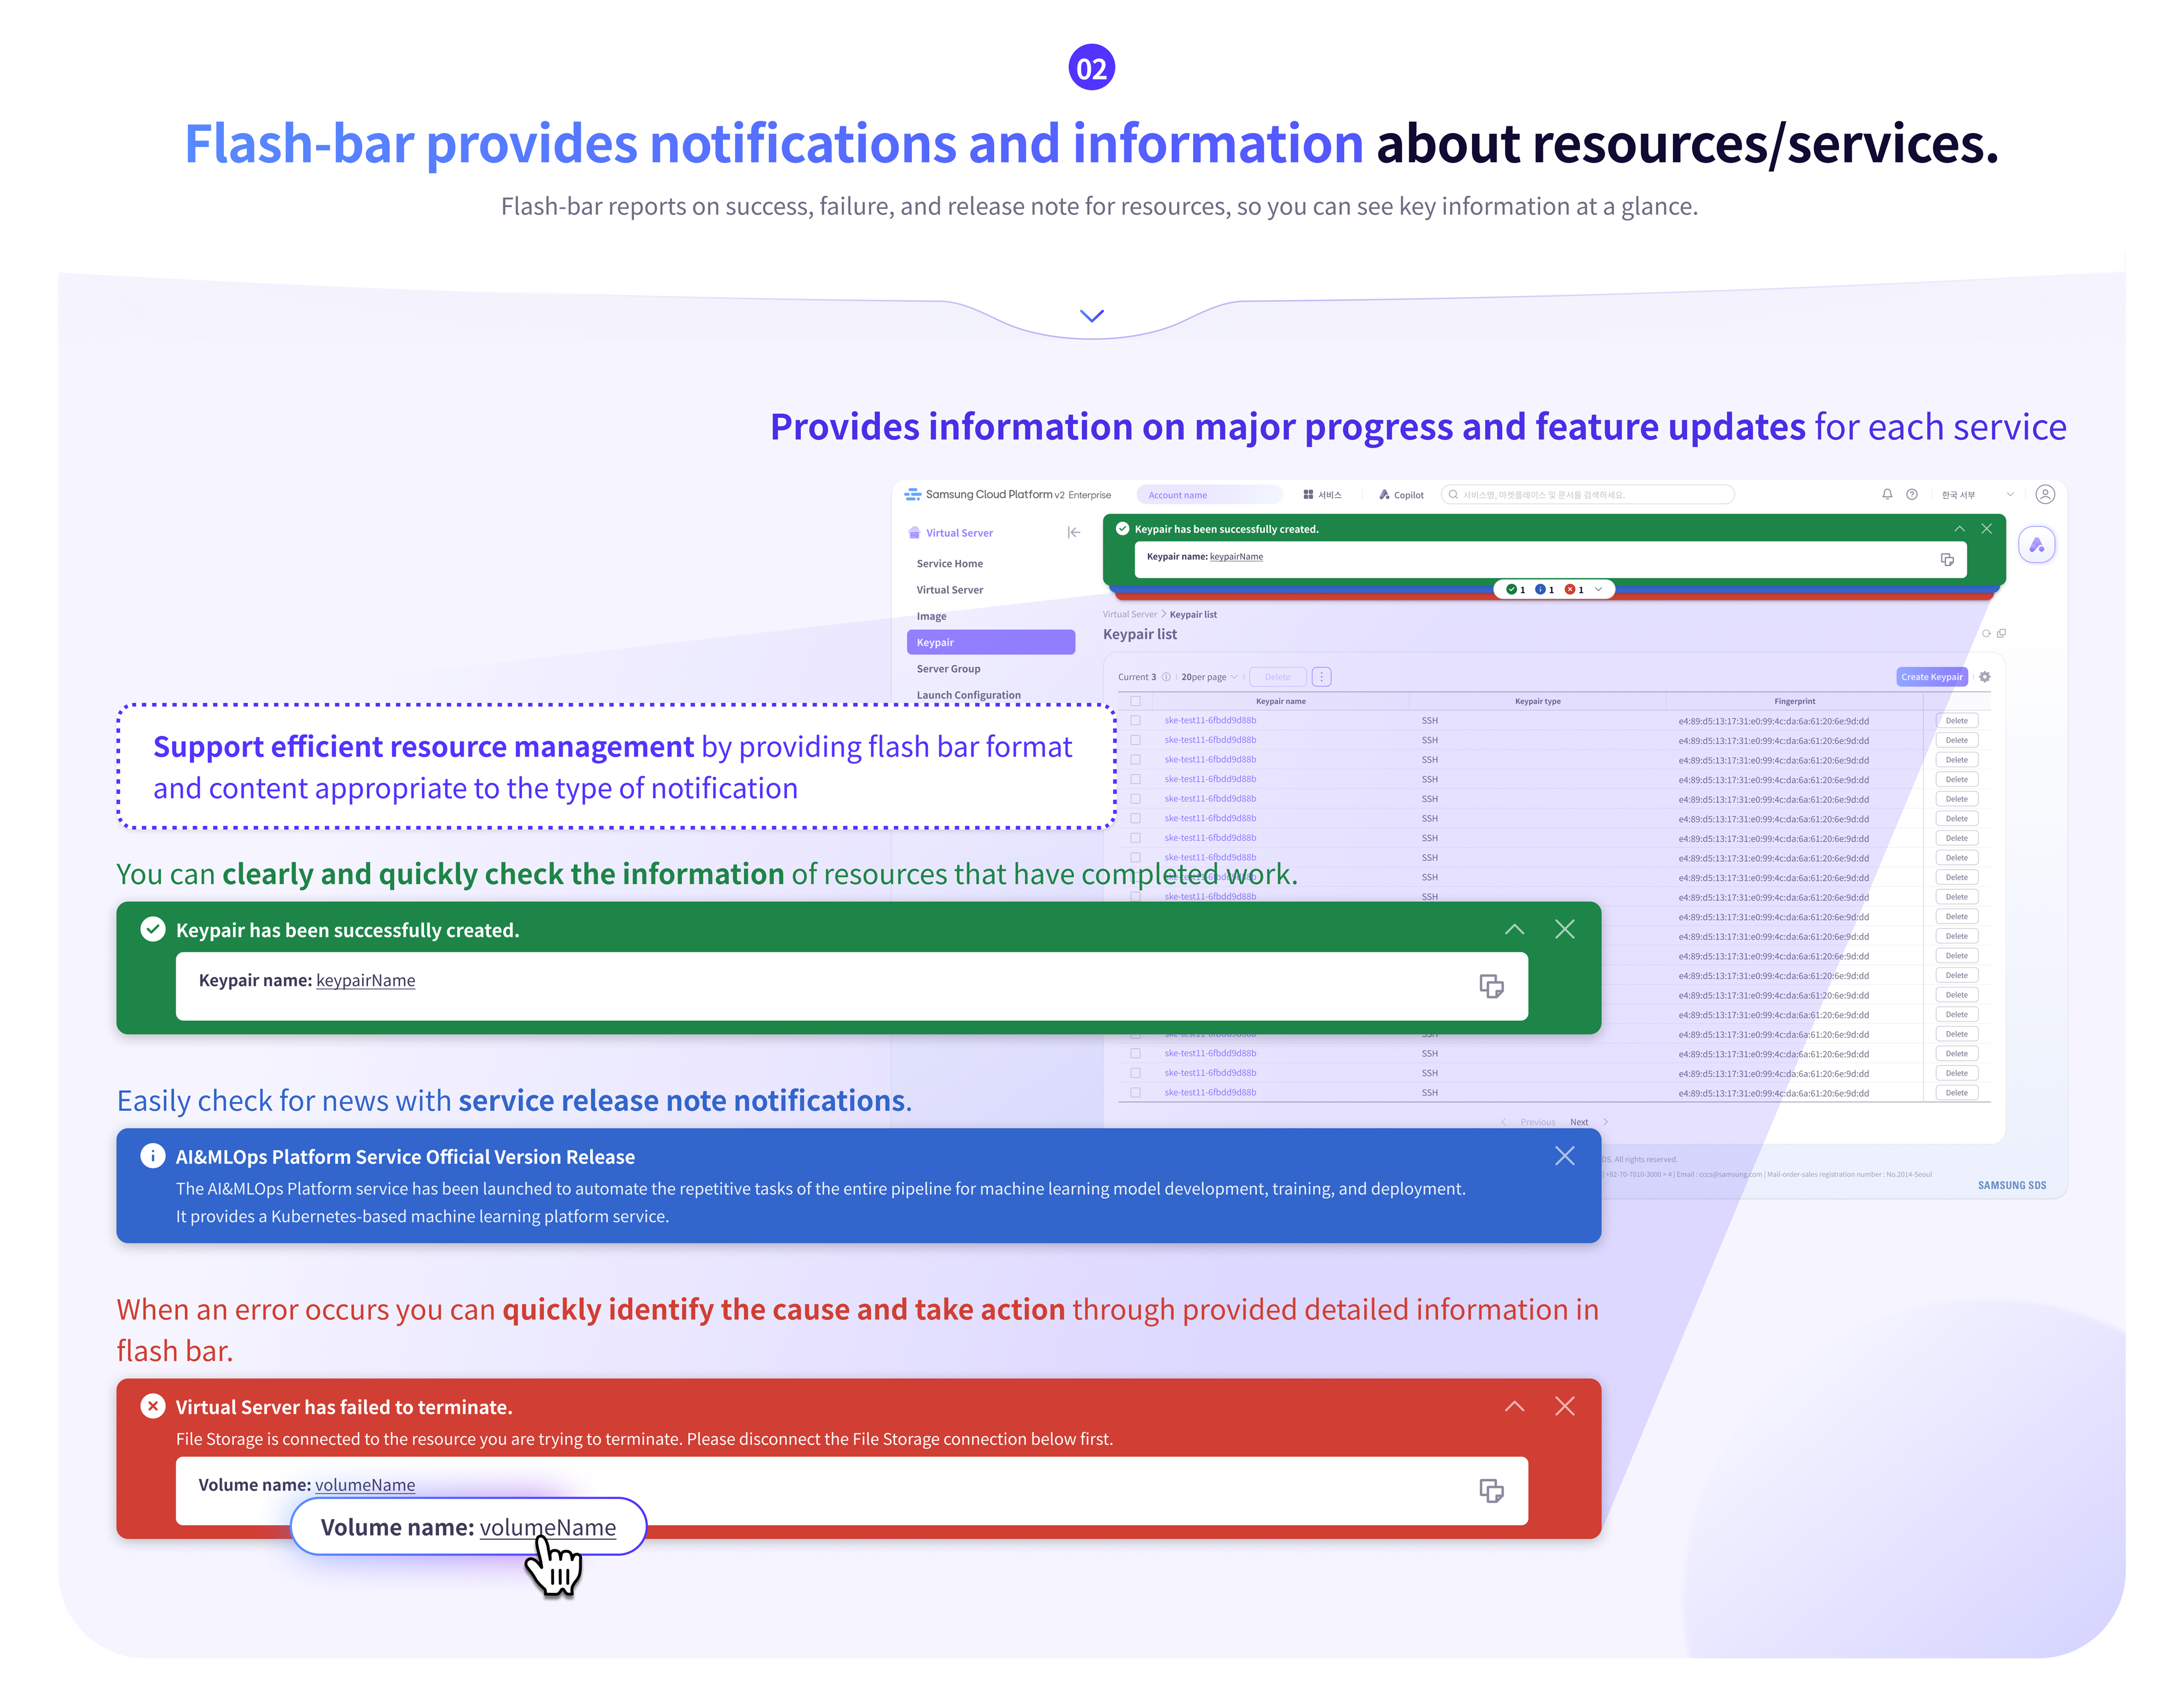Select Keypair in the sidebar menu
The image size is (2184, 1702).
coord(990,642)
